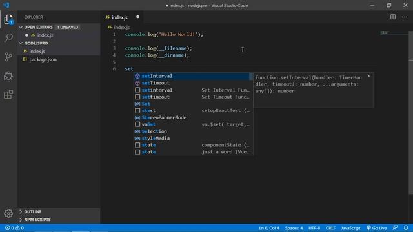The image size is (413, 232).
Task: Choose styleMedia suggestion
Action: point(192,138)
